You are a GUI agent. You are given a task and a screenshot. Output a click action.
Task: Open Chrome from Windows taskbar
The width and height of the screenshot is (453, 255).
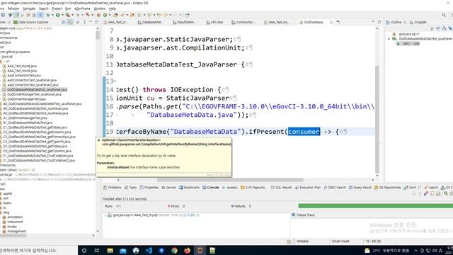pos(174,250)
